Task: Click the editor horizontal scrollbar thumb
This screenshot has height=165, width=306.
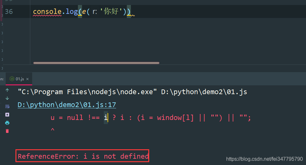Action: coord(97,63)
